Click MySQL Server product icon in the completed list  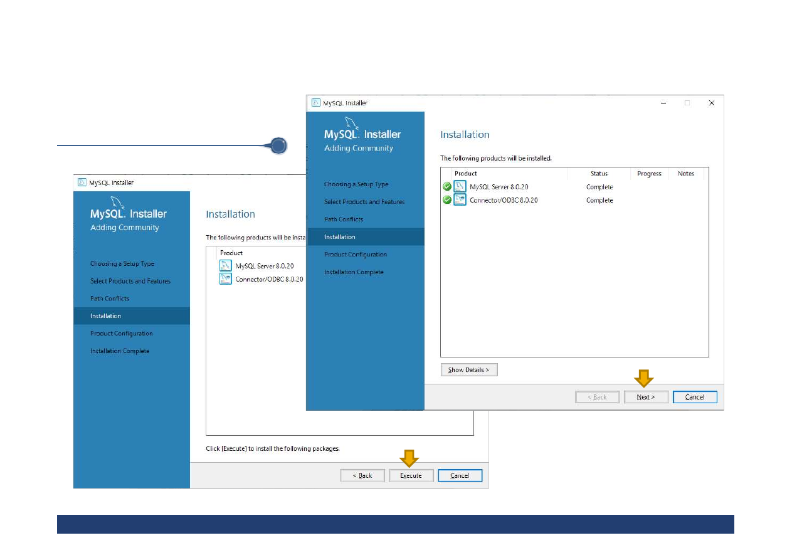tap(460, 187)
